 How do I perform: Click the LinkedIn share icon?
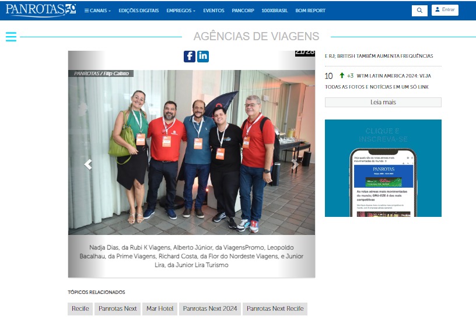click(203, 56)
